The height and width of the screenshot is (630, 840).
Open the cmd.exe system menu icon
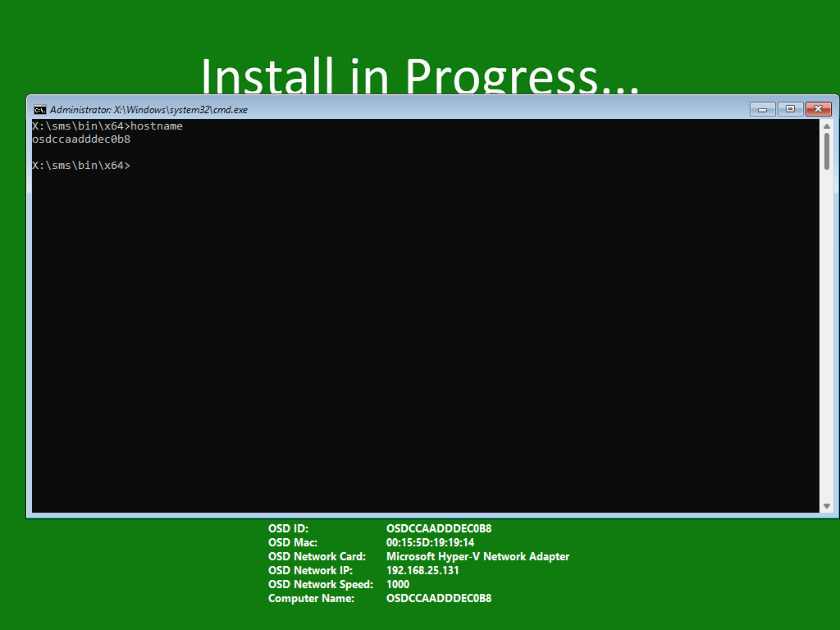click(x=39, y=109)
